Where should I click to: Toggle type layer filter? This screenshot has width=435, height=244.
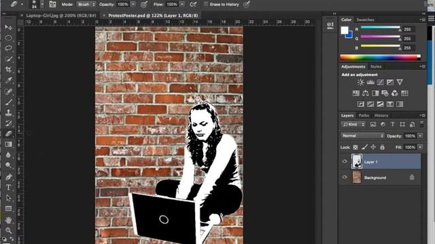click(x=393, y=125)
